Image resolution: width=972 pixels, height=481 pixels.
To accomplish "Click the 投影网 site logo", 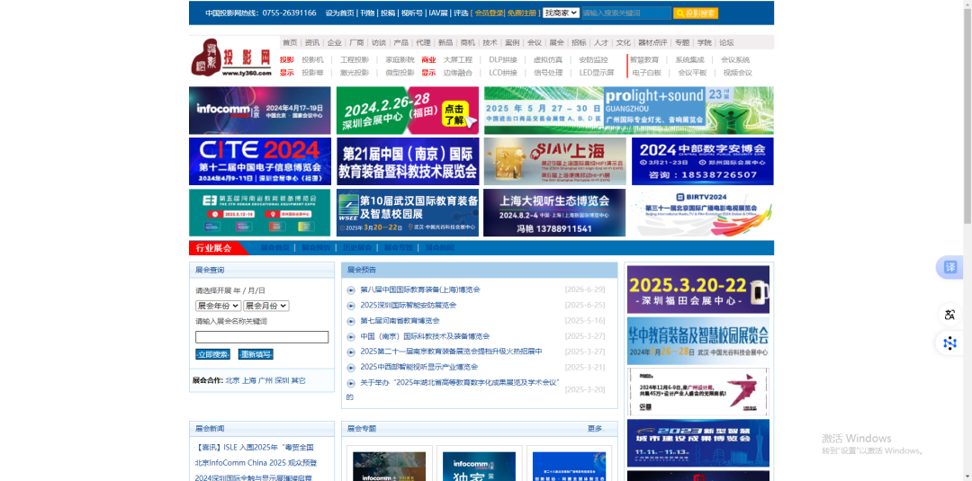I will [x=232, y=58].
